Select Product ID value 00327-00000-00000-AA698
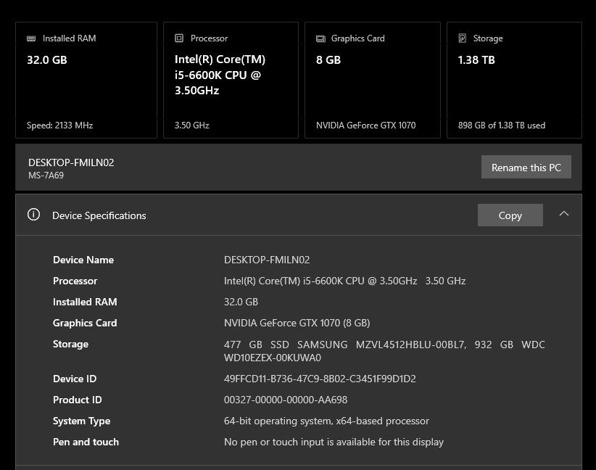Image resolution: width=596 pixels, height=470 pixels. (x=286, y=400)
